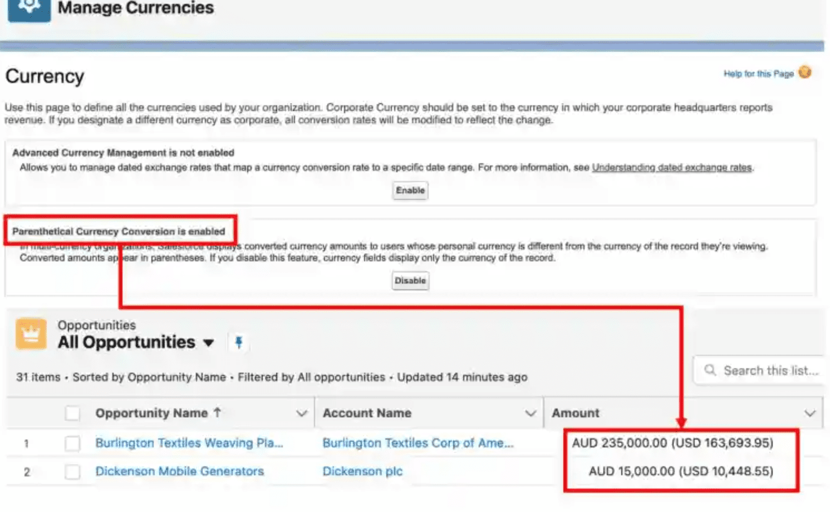This screenshot has width=830, height=512.
Task: Click the orange Help question mark icon
Action: (804, 72)
